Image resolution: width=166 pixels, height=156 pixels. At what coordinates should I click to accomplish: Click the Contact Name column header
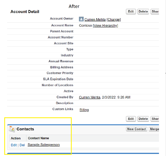pos(39,138)
